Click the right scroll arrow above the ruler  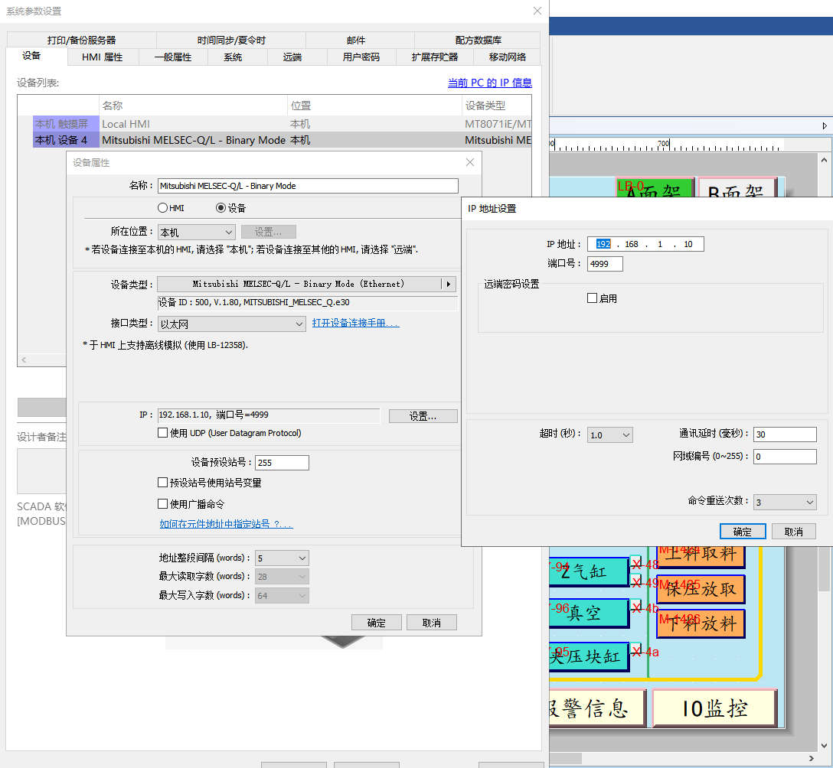825,125
